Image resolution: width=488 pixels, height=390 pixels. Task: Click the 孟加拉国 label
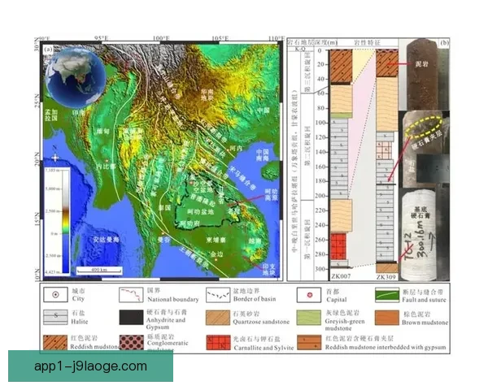51,115
